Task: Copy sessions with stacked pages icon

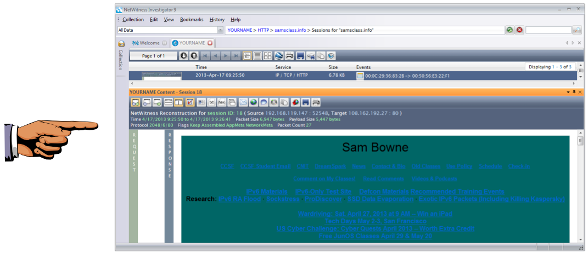Action: point(321,56)
